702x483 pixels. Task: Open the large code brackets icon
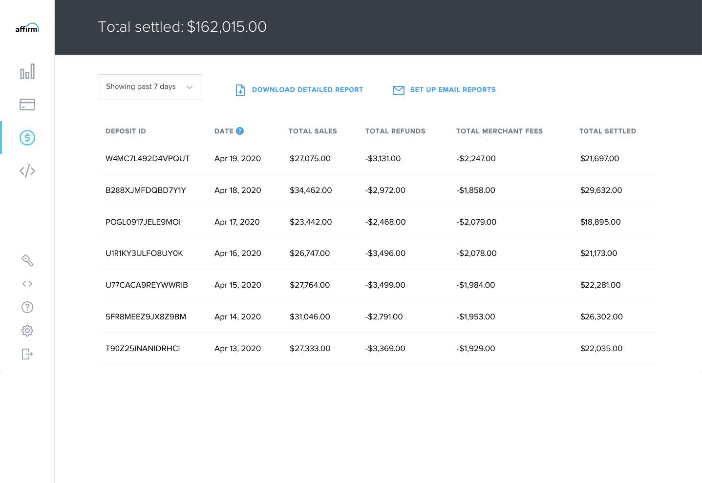[27, 171]
